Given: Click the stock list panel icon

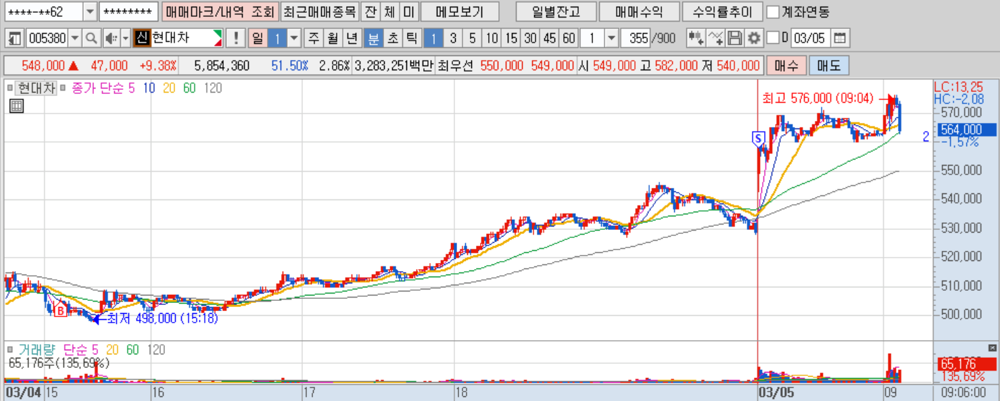Looking at the screenshot, I should (x=14, y=38).
